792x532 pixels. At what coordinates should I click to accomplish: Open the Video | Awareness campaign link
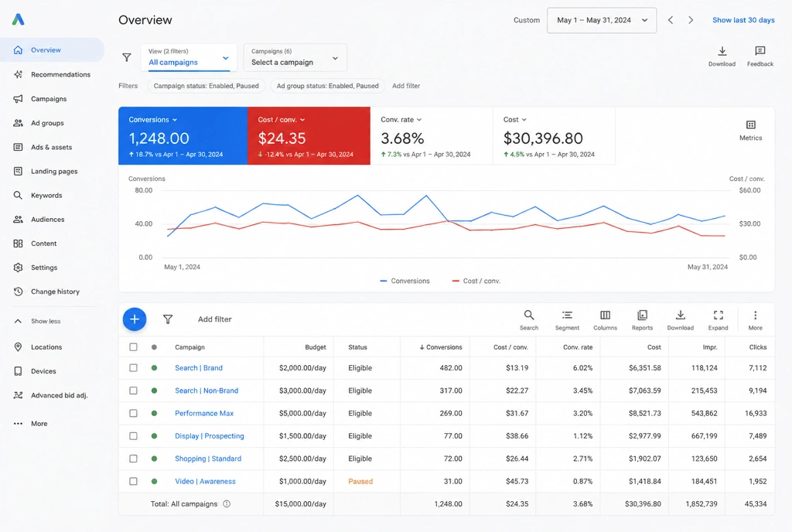205,481
